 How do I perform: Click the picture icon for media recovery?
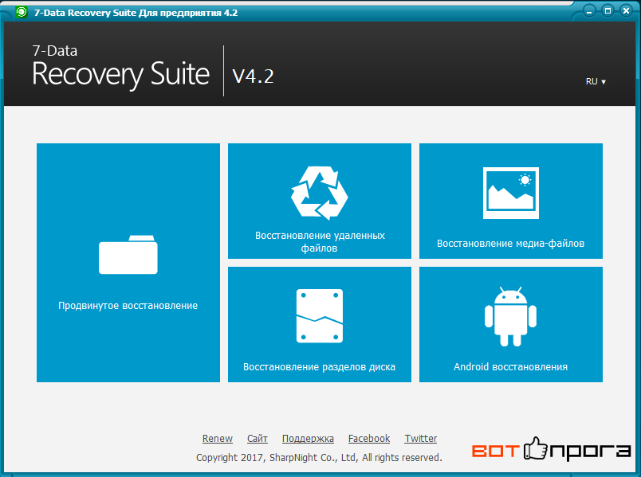coord(510,193)
